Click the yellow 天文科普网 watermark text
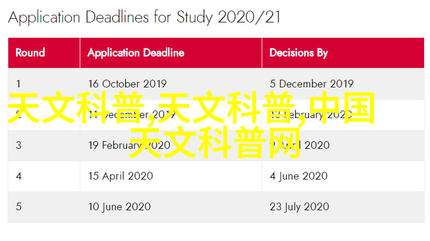Viewport: 430px width, 241px height. pos(215,142)
